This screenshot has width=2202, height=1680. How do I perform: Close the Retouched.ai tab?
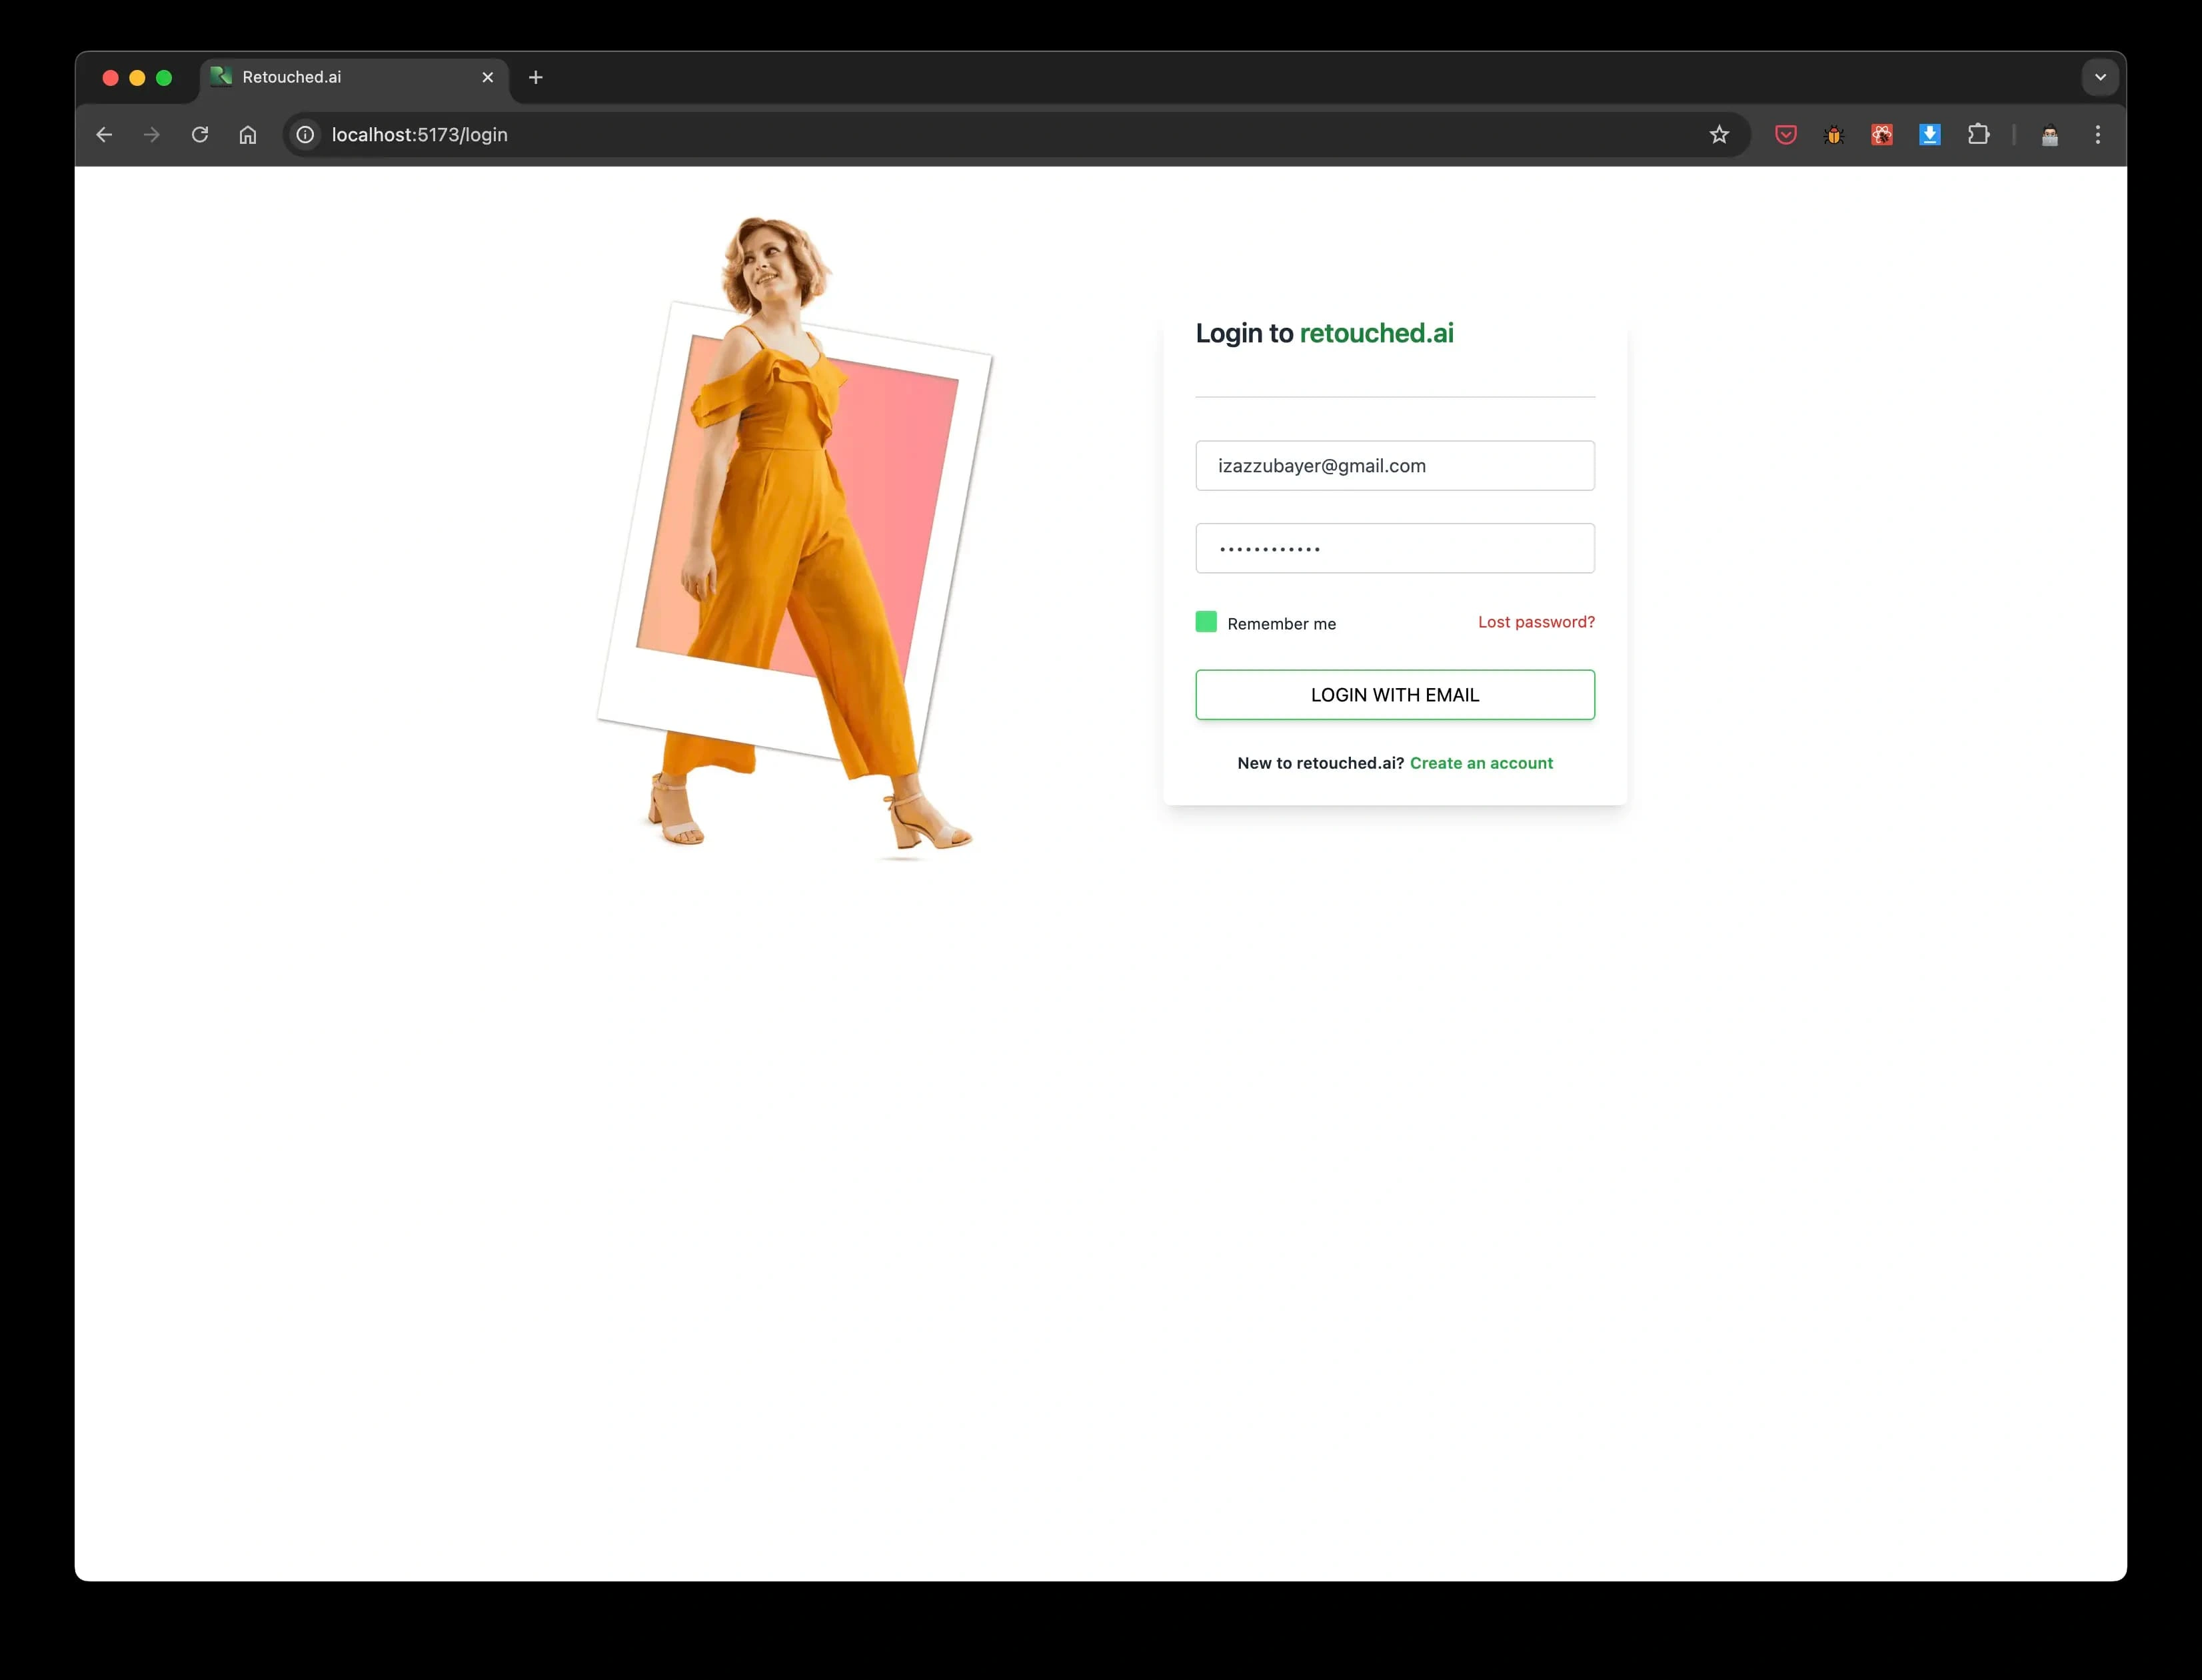click(x=489, y=77)
